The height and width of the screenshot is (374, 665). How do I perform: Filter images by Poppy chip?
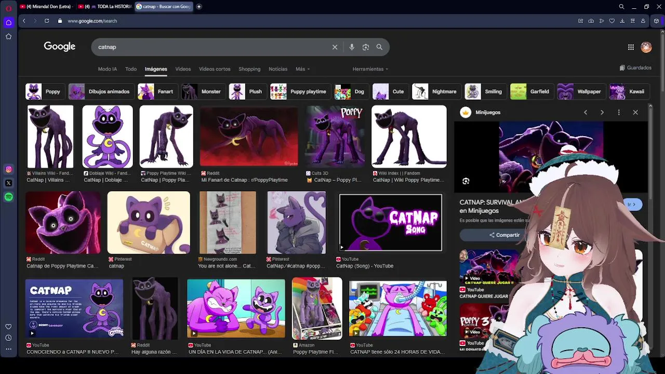pos(45,91)
